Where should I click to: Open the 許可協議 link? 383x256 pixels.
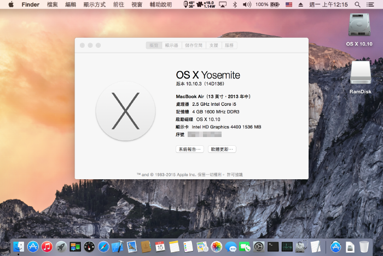pyautogui.click(x=235, y=174)
